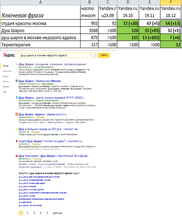
Task: Select green cell '7 (+6)'
Action: click(171, 37)
